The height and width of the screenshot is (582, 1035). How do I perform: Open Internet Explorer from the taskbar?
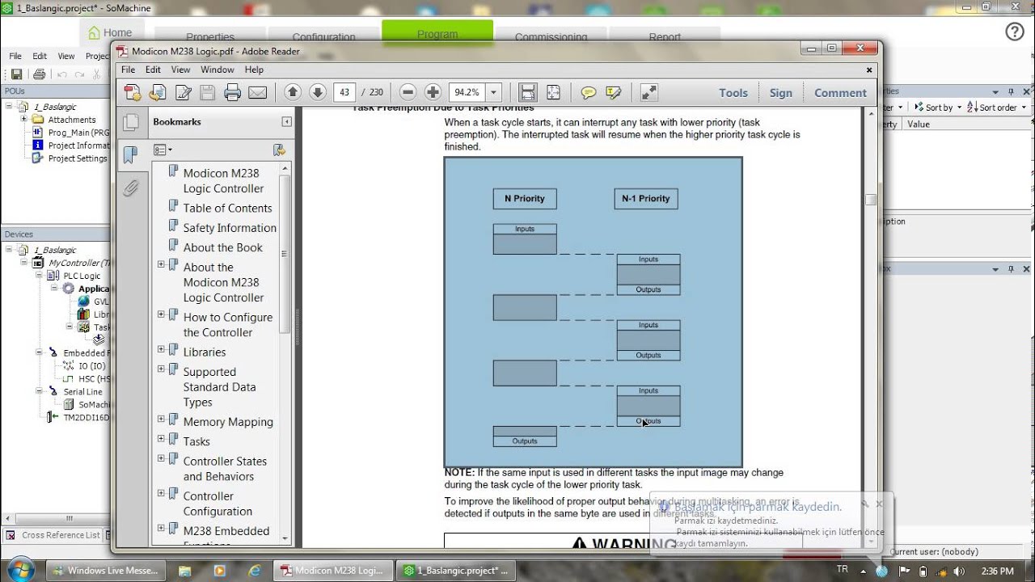pos(255,571)
